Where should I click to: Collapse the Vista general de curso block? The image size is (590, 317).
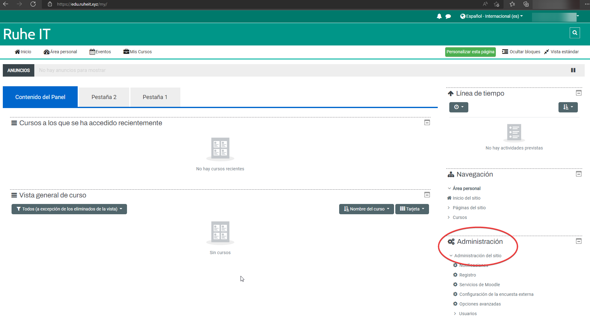point(427,195)
